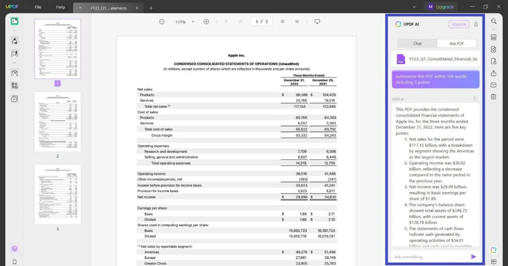The width and height of the screenshot is (508, 266).
Task: Select the Comment highlighter tool in left sidebar
Action: [15, 40]
